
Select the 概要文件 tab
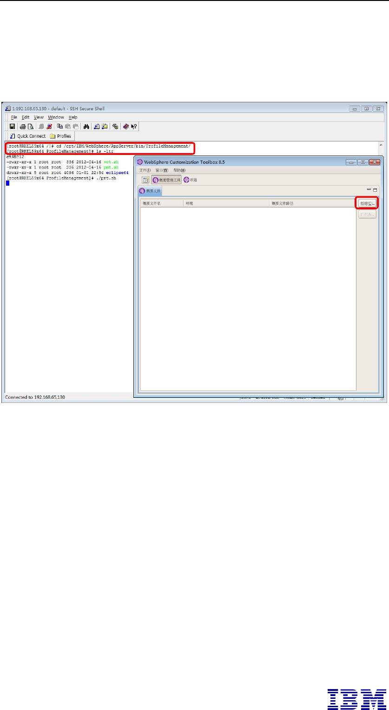(150, 191)
